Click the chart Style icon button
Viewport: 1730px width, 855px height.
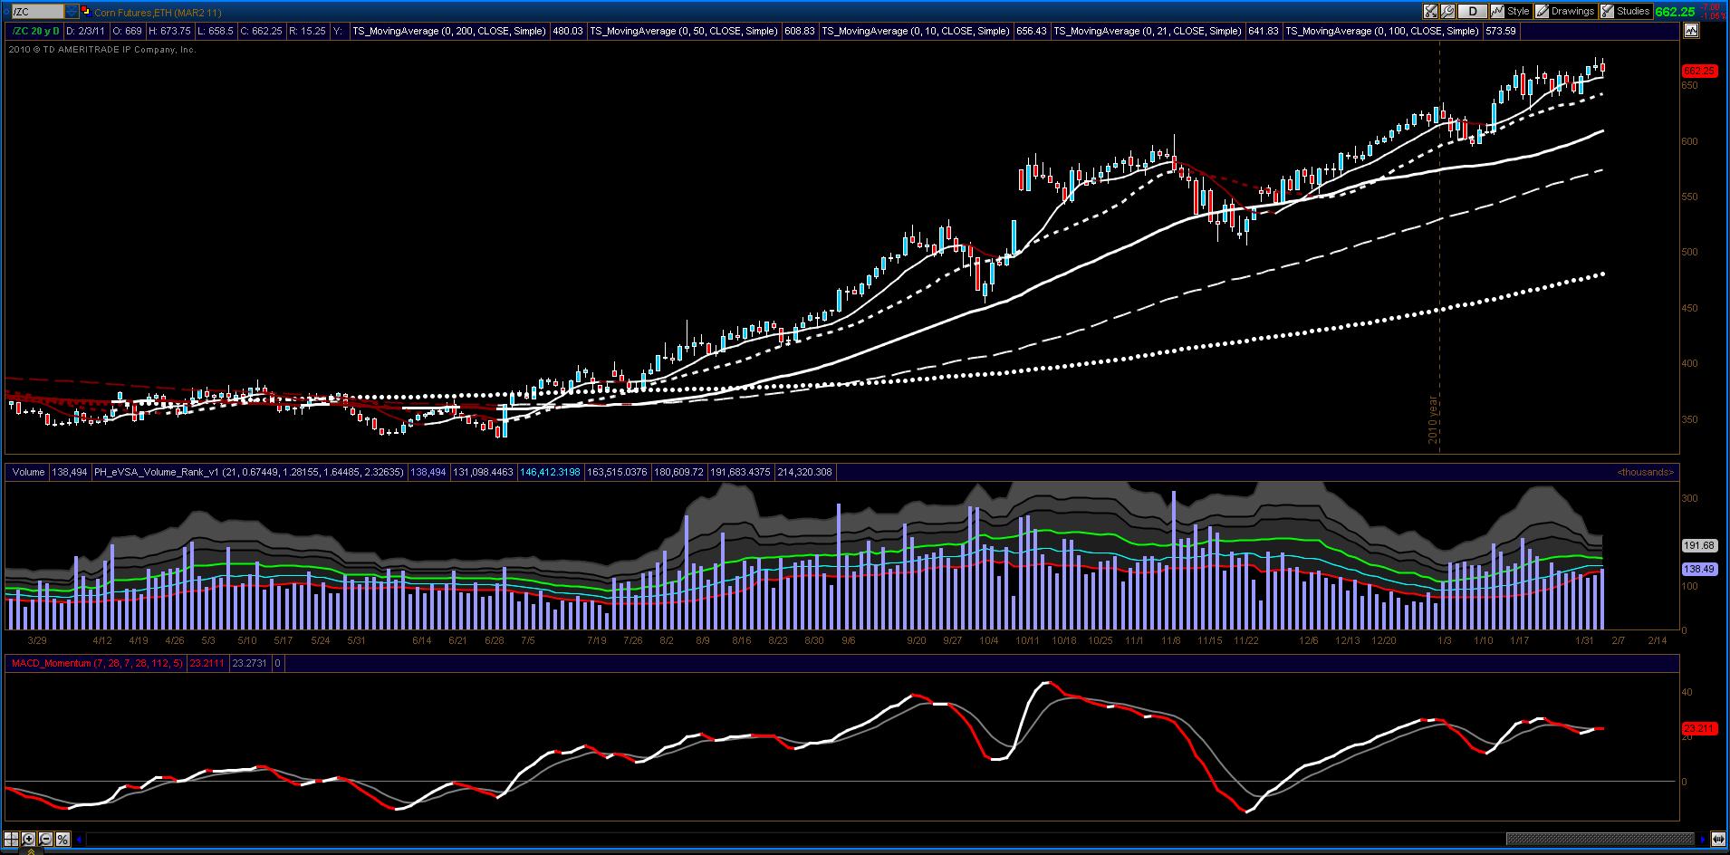click(1510, 12)
